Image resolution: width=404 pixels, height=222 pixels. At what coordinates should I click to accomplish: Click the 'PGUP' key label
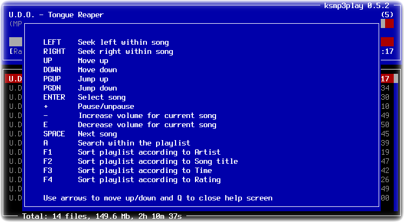coord(52,79)
